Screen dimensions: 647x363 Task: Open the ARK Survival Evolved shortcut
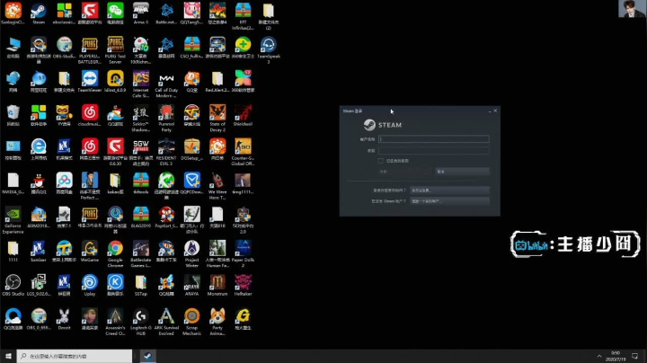166,323
